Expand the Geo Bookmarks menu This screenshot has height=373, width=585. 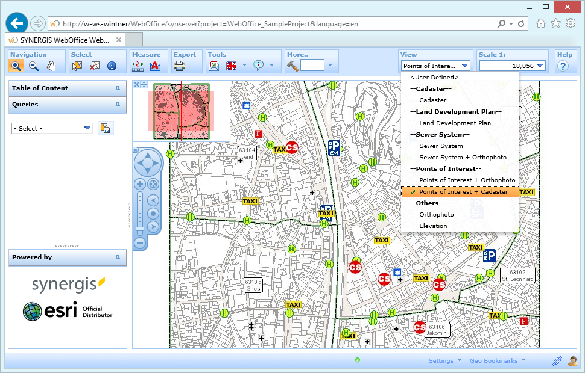[x=494, y=360]
